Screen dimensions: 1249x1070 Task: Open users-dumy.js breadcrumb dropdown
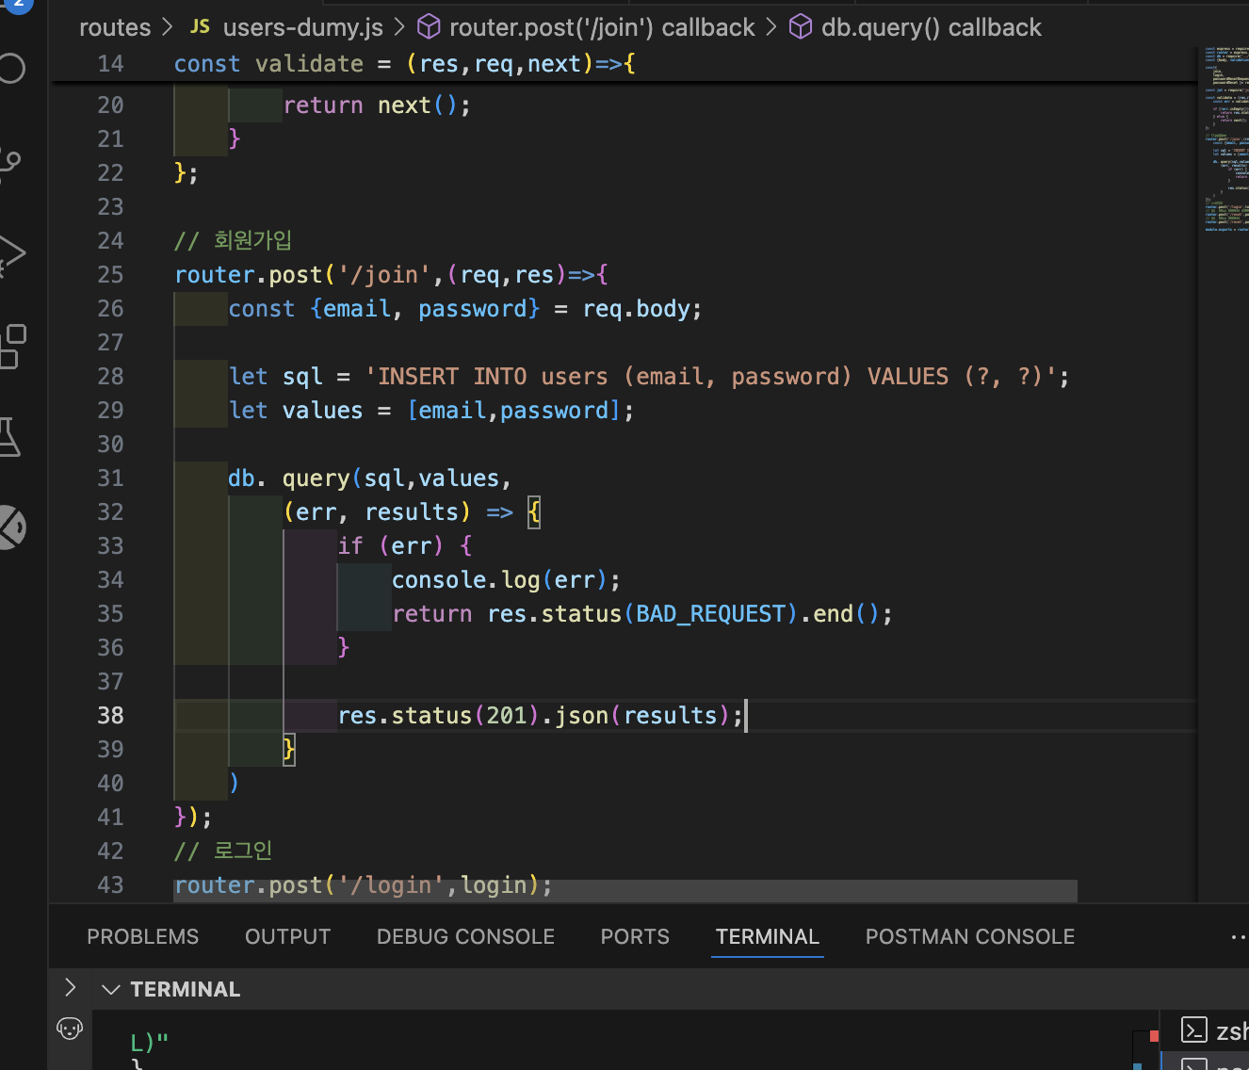click(303, 27)
